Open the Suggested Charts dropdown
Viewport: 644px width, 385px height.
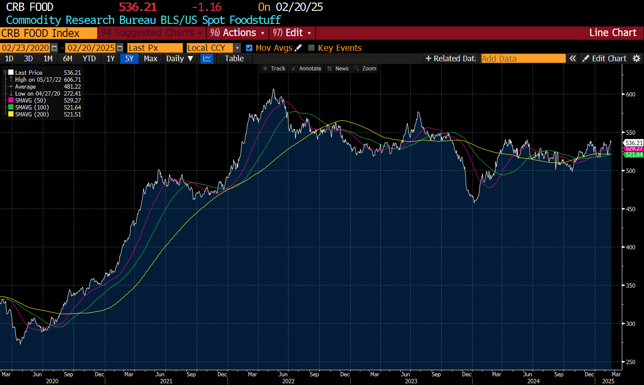point(152,33)
